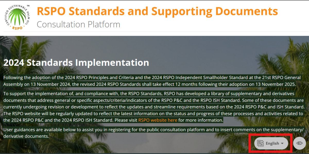Click the orange 'RSPO' text under the logo
The width and height of the screenshot is (309, 154).
[17, 28]
